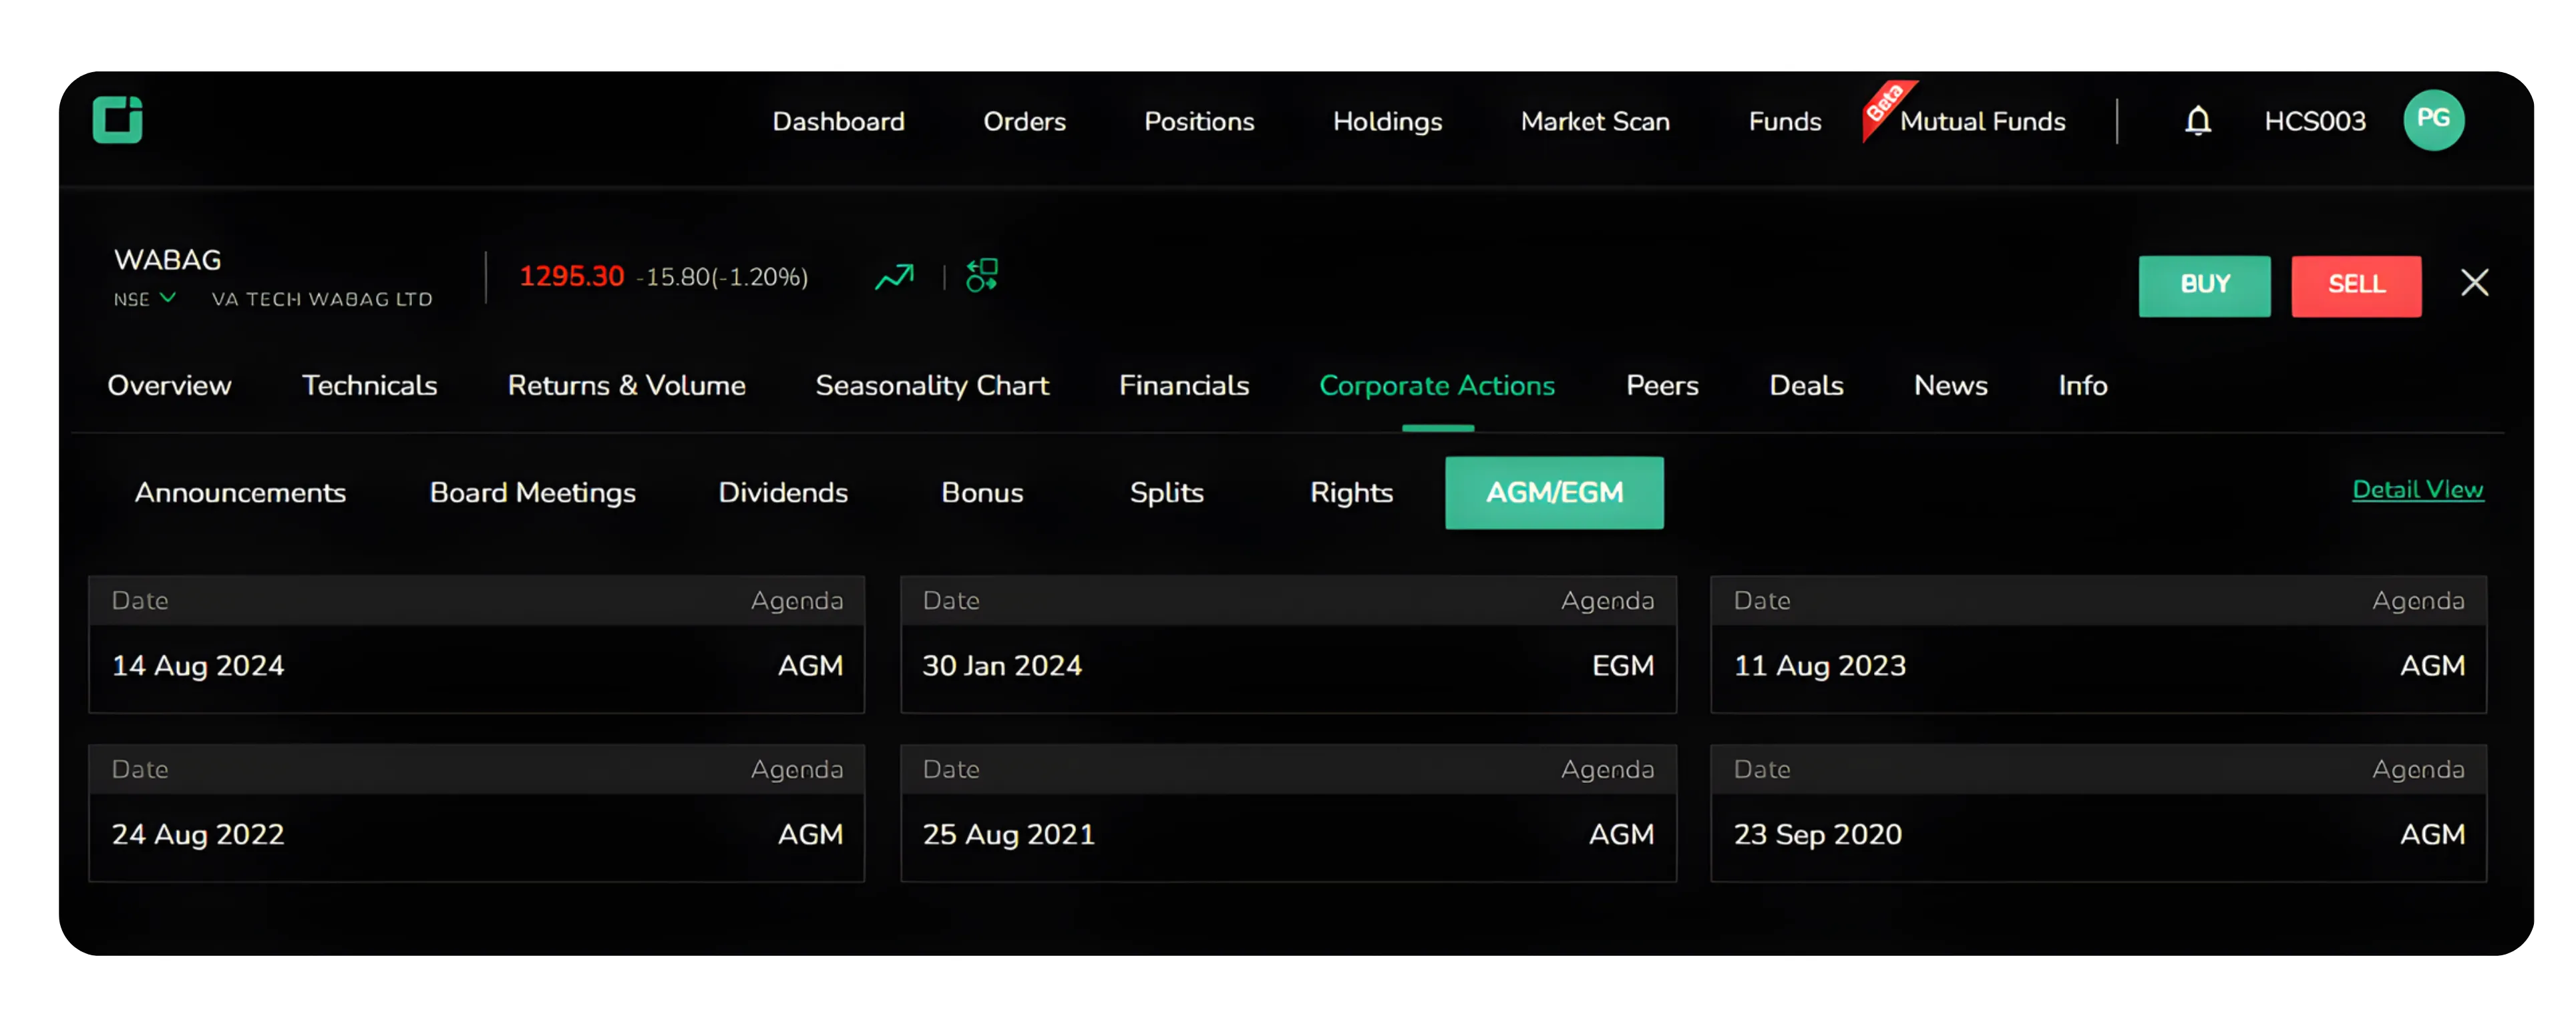Open the Seasonality Chart tab
This screenshot has width=2576, height=1010.
[932, 385]
